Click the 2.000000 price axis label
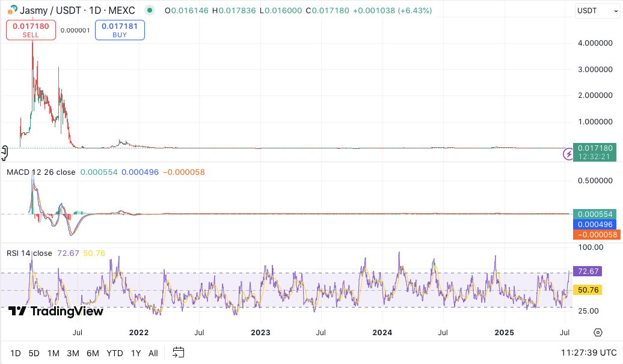The image size is (623, 364). [x=595, y=96]
